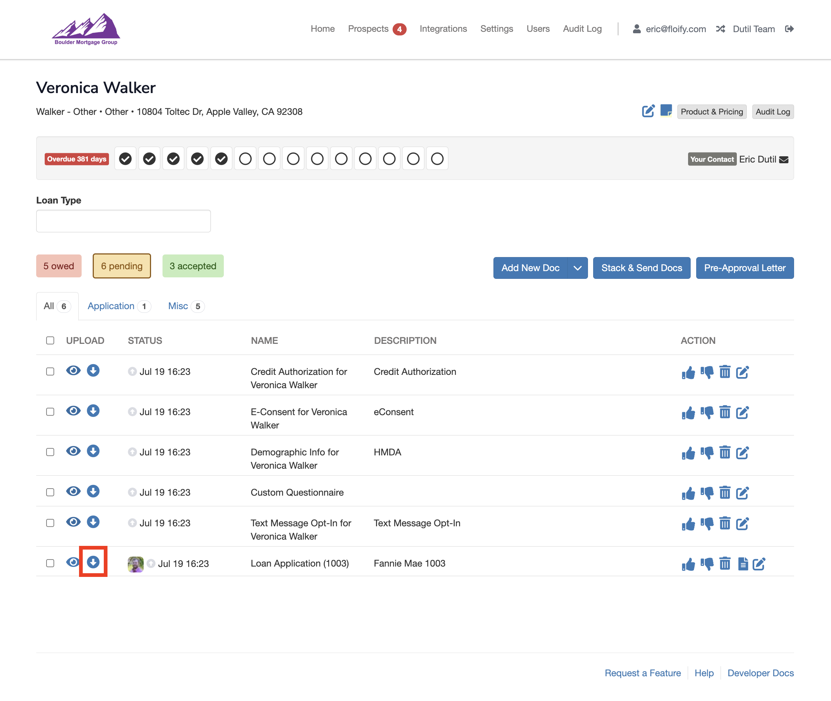Preview the Credit Authorization document via its eye icon
The height and width of the screenshot is (701, 831).
(73, 371)
